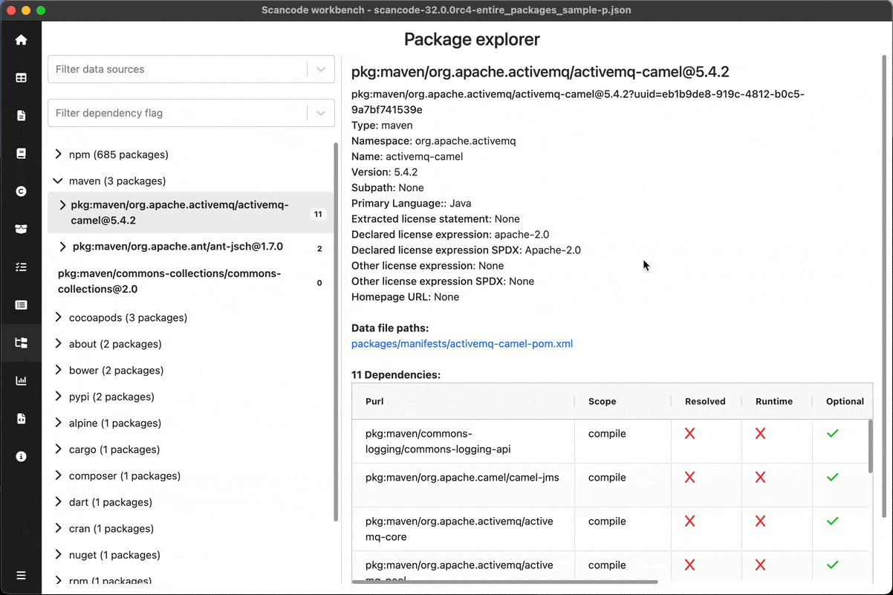
Task: Open the Table view icon in sidebar
Action: tap(21, 77)
